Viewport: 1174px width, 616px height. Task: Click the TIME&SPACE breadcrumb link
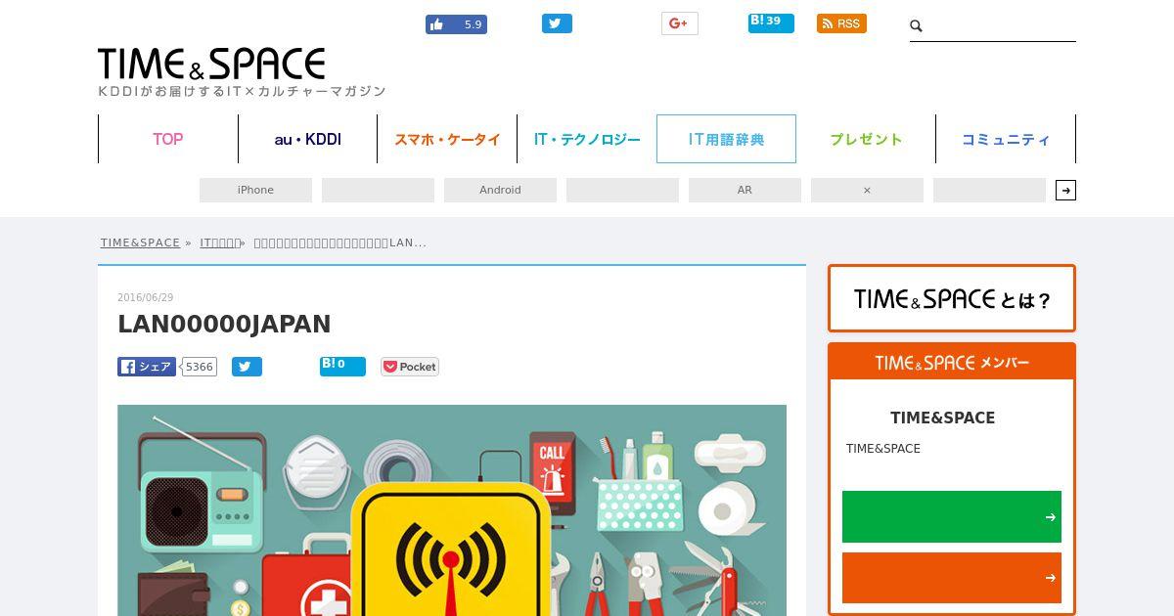(x=140, y=242)
